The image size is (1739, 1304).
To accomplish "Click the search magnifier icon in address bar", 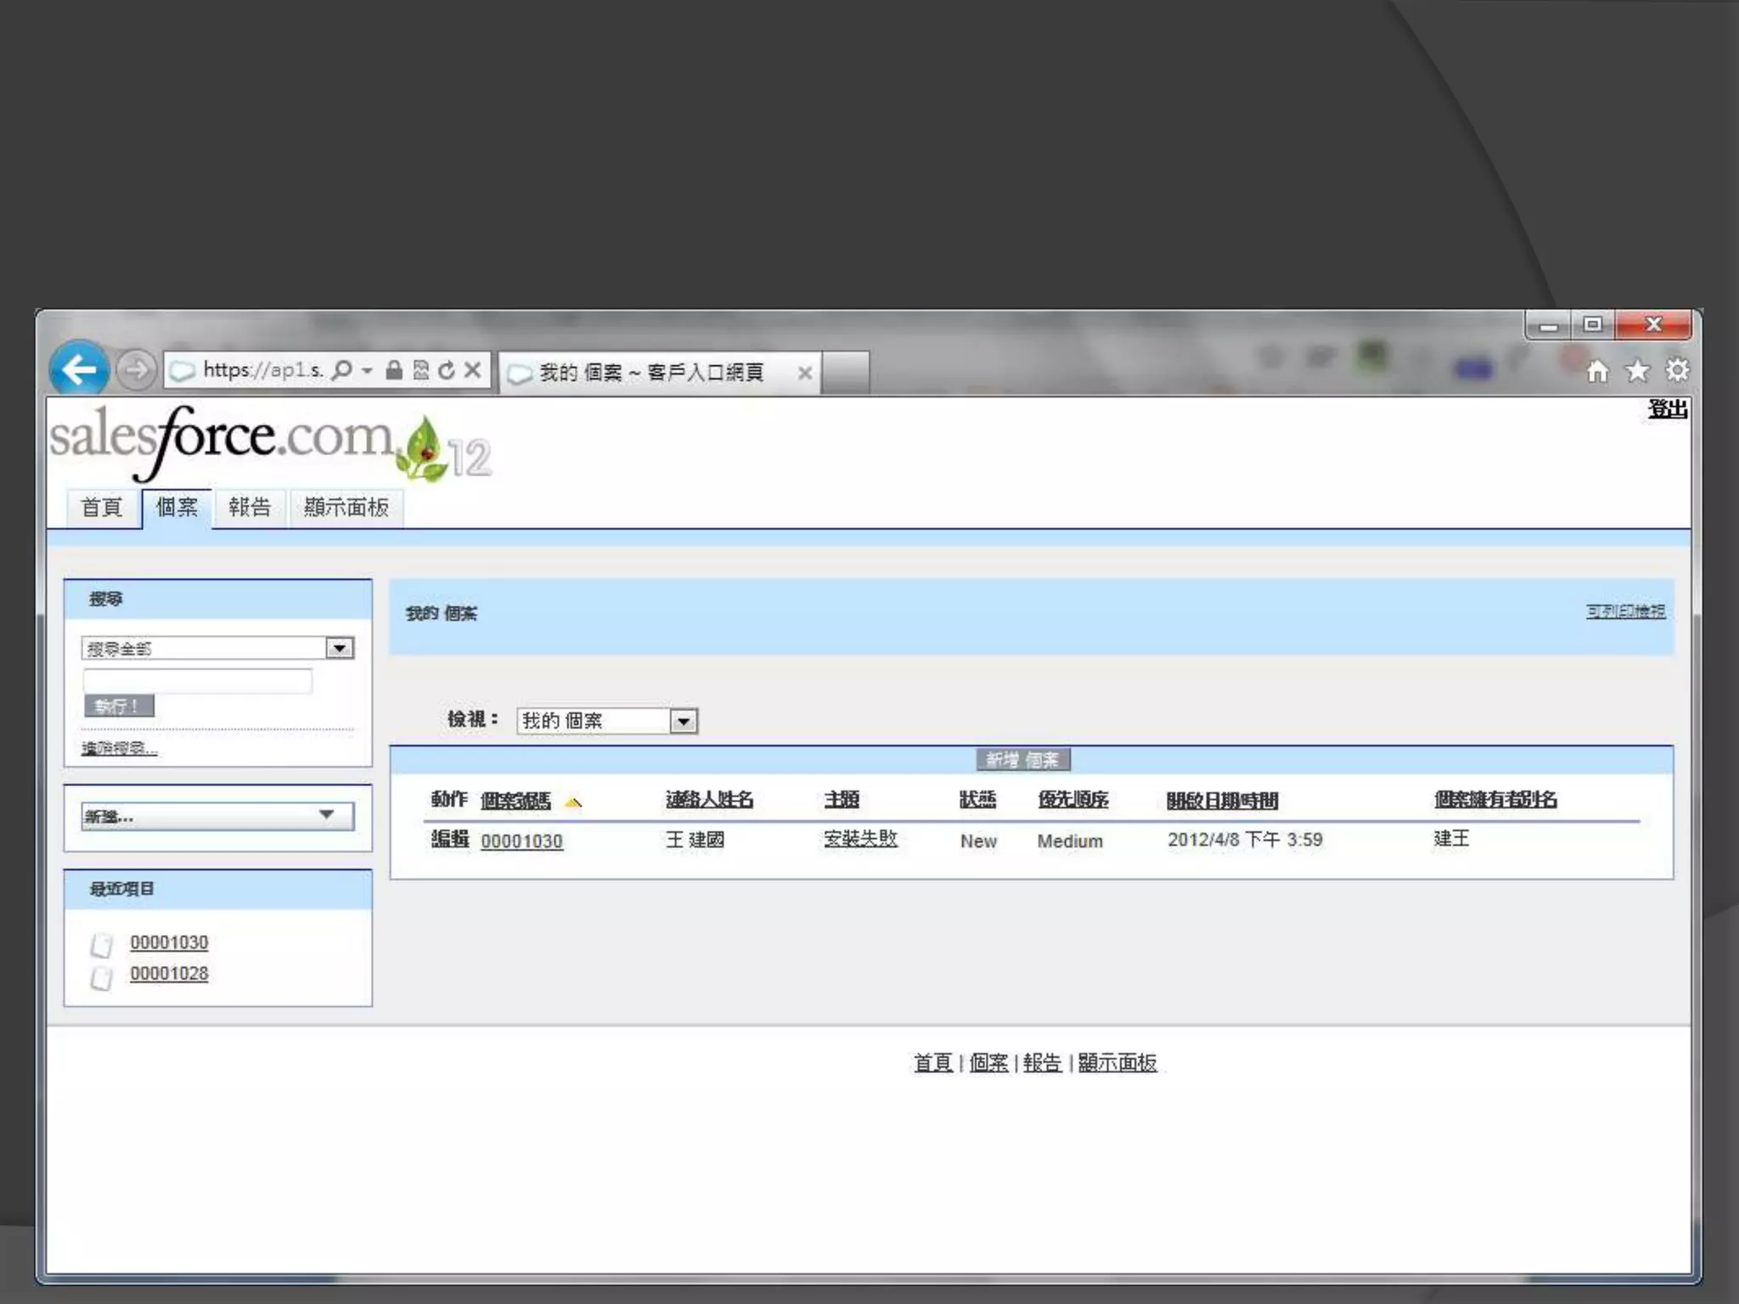I will pyautogui.click(x=342, y=370).
